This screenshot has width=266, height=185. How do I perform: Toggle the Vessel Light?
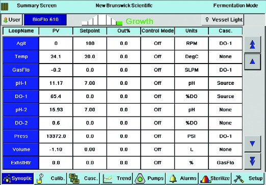223,20
